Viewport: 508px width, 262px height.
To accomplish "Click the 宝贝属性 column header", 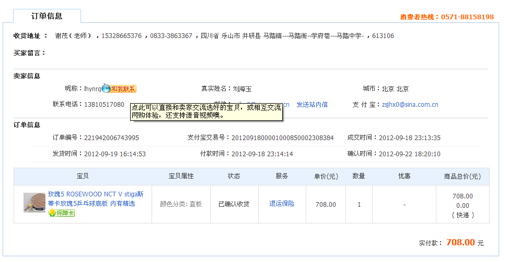I will pos(181,177).
